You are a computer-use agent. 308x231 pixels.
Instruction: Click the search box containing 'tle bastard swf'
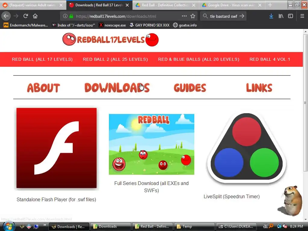coord(223,16)
